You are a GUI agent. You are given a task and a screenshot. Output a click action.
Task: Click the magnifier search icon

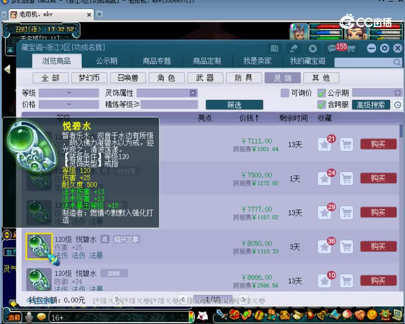397,62
